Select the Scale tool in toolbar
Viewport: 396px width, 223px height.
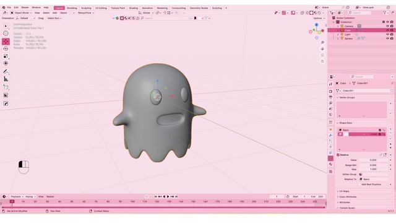click(6, 56)
